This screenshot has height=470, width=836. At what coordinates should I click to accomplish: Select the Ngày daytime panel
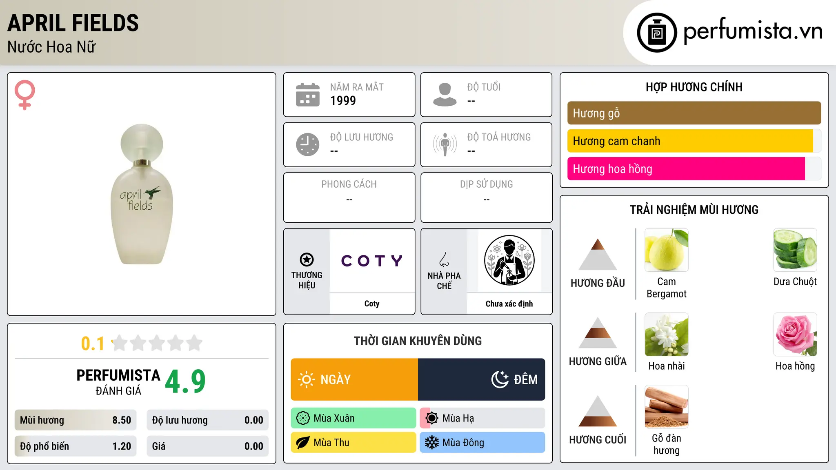[x=354, y=379]
